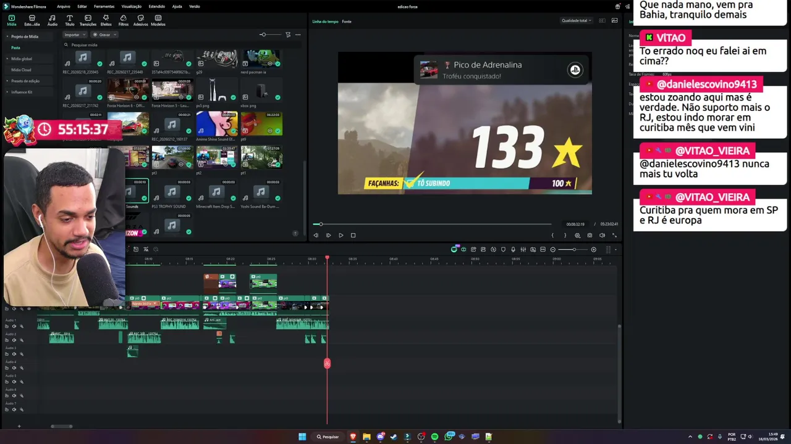Open File Explorer from the taskbar
This screenshot has width=791, height=444.
[366, 437]
